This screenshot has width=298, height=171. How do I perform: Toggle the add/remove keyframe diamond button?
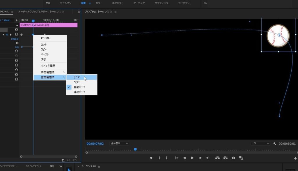tap(7, 34)
